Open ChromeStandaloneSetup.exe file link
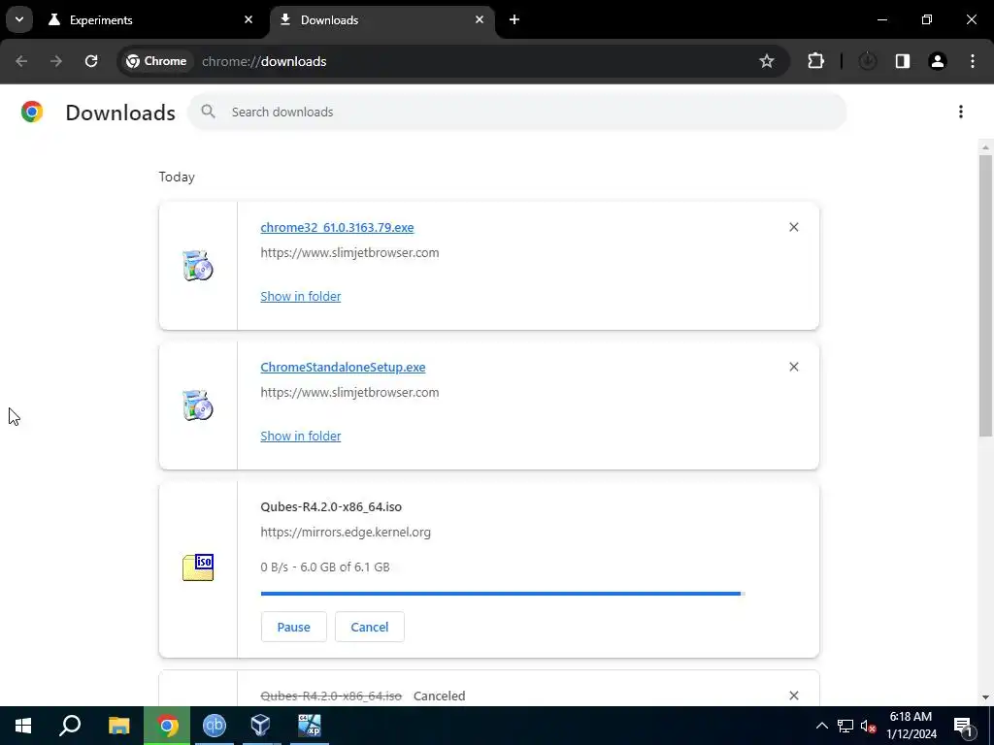This screenshot has height=745, width=994. [x=343, y=368]
